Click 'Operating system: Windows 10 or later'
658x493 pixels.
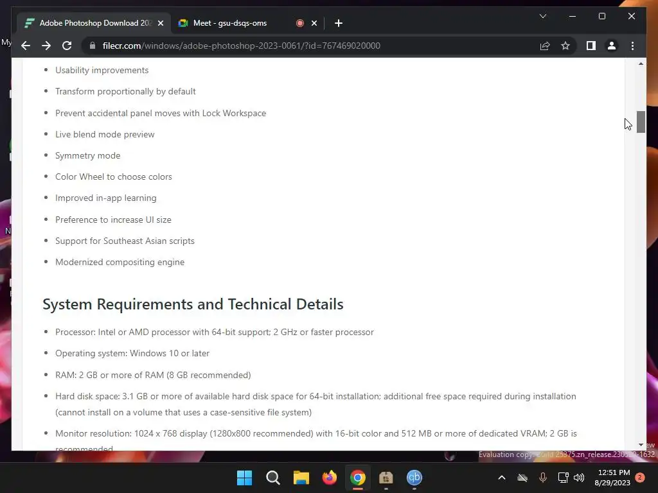coord(132,354)
